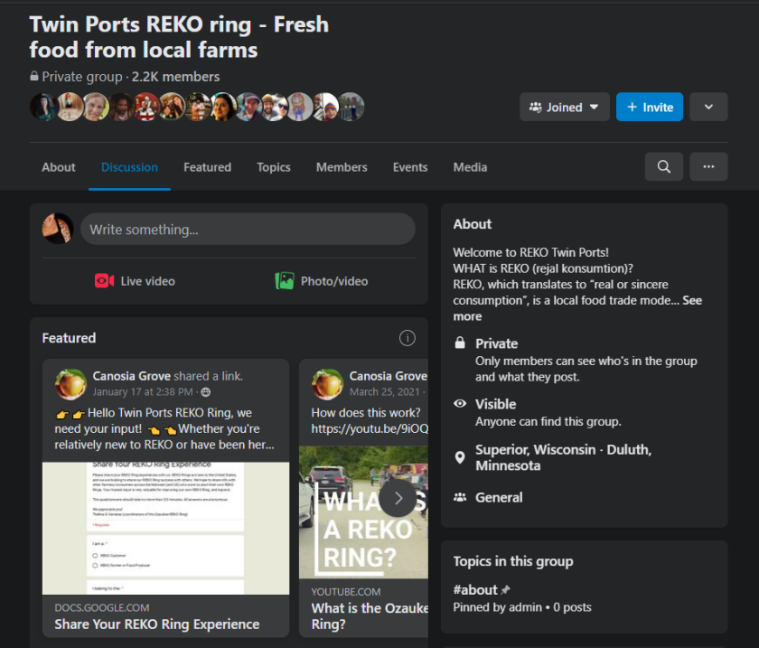The height and width of the screenshot is (648, 759).
Task: Open the Featured tab
Action: tap(207, 167)
